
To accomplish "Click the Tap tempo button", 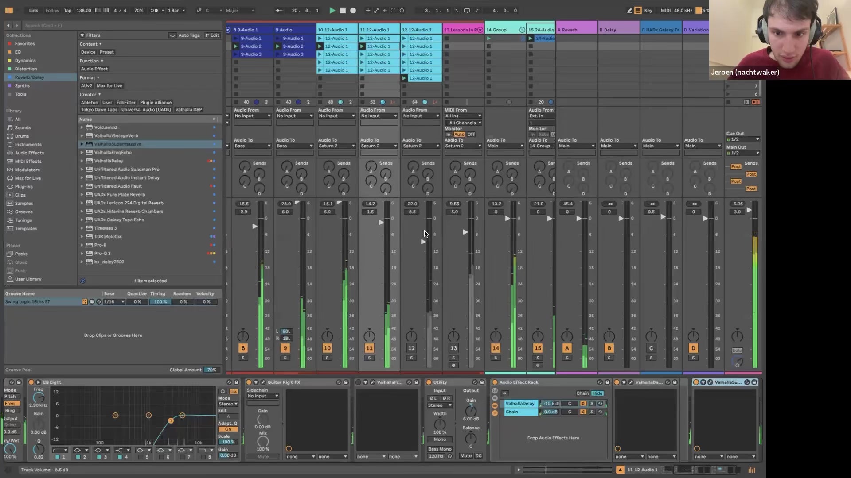I will [x=67, y=10].
